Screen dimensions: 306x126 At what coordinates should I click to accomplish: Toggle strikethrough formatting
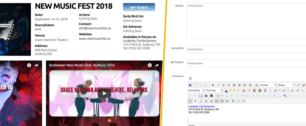pyautogui.click(x=229, y=85)
